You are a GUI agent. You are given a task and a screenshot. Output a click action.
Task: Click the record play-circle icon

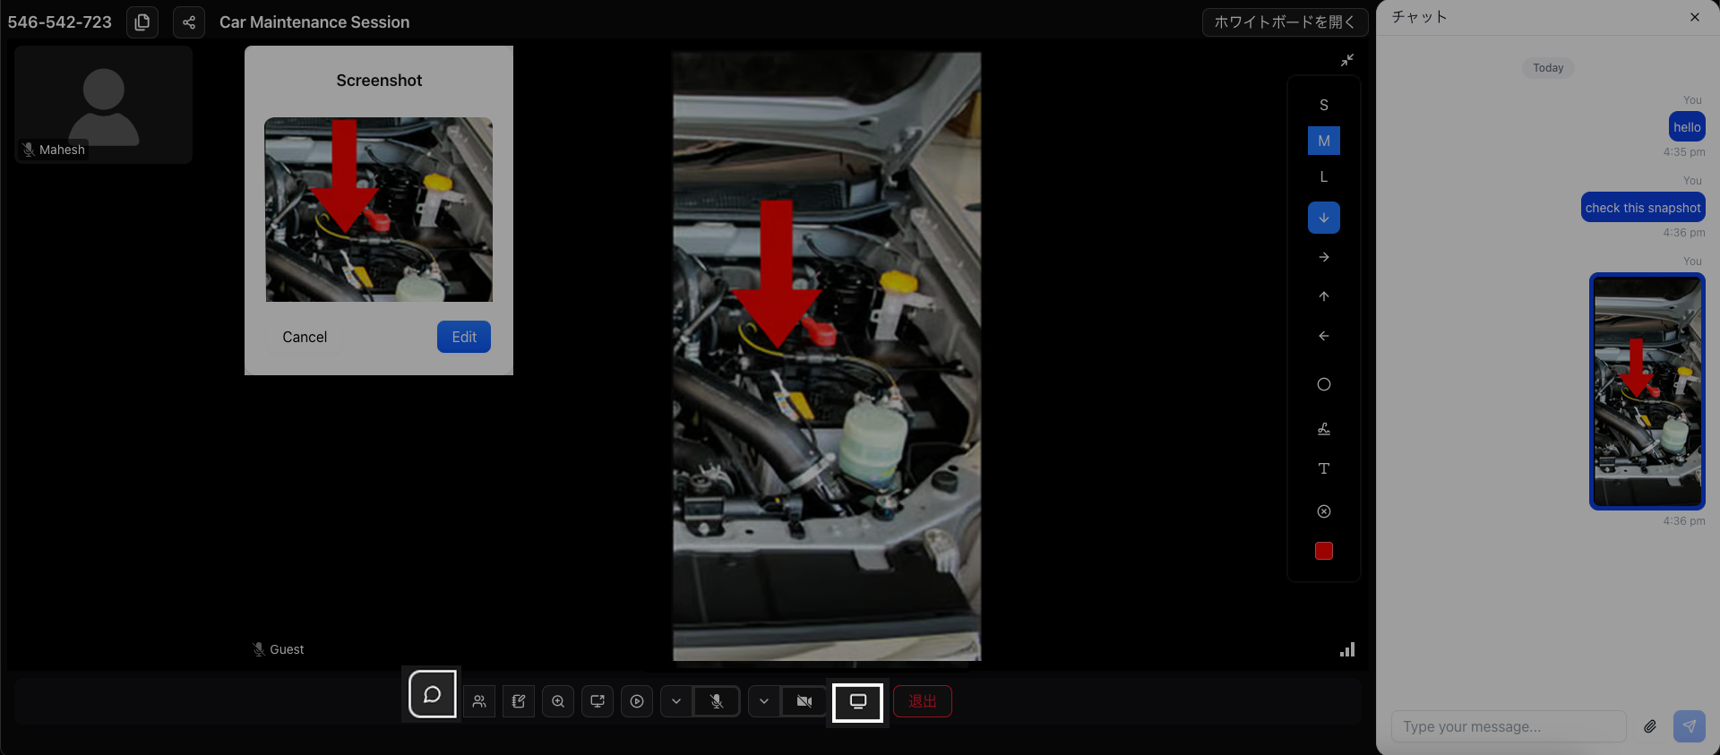(x=637, y=701)
